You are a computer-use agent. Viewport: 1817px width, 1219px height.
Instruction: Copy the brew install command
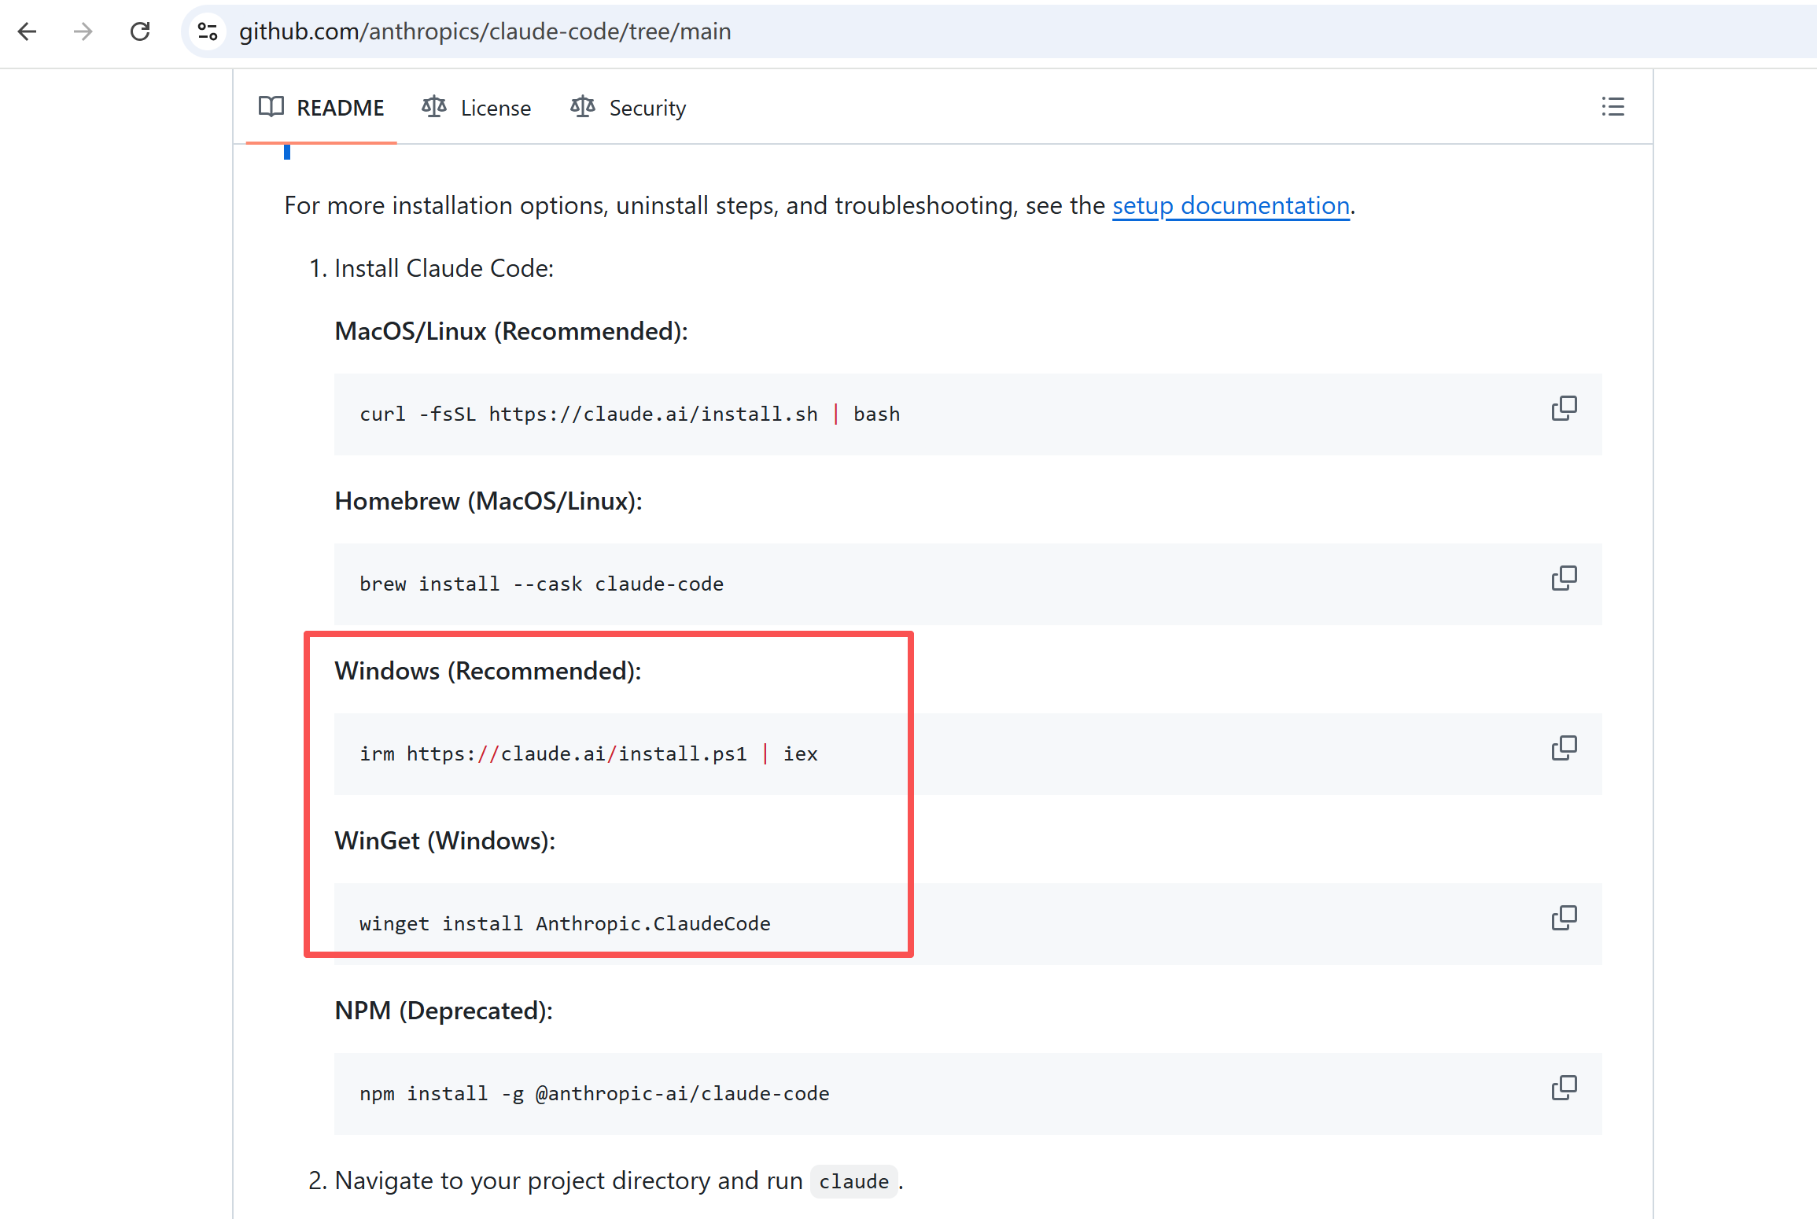[x=1564, y=578]
